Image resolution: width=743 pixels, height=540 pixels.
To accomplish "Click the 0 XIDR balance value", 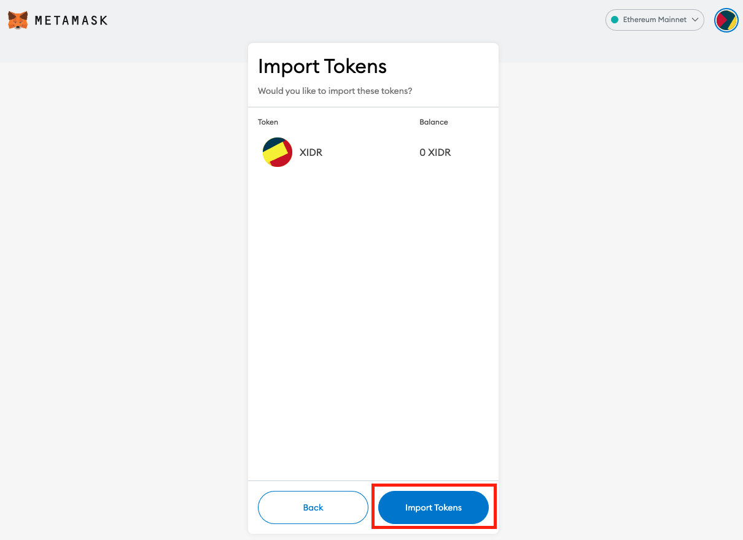I will [435, 152].
